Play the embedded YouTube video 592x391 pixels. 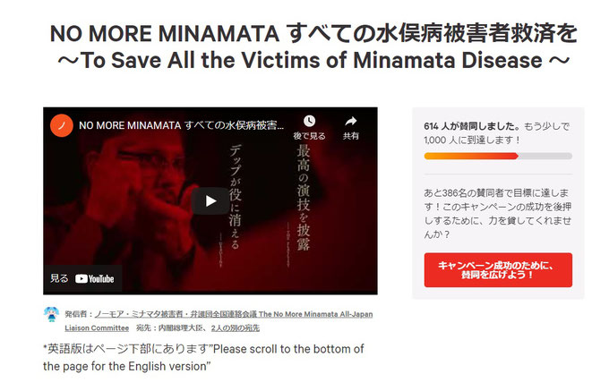pos(210,201)
